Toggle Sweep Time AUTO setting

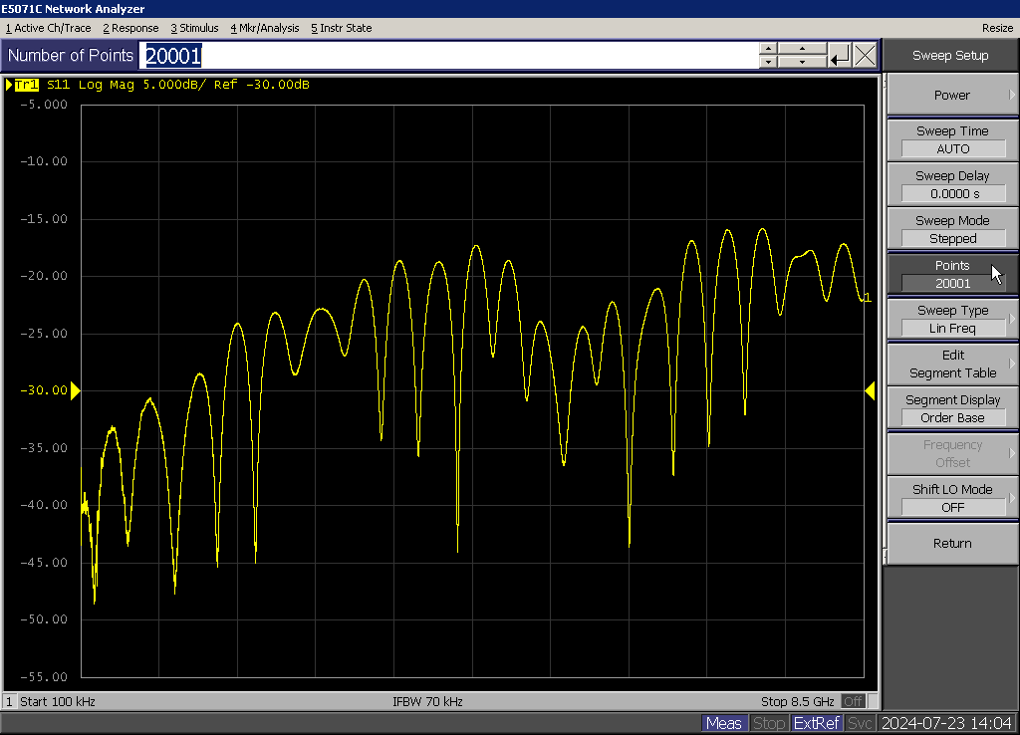click(952, 139)
